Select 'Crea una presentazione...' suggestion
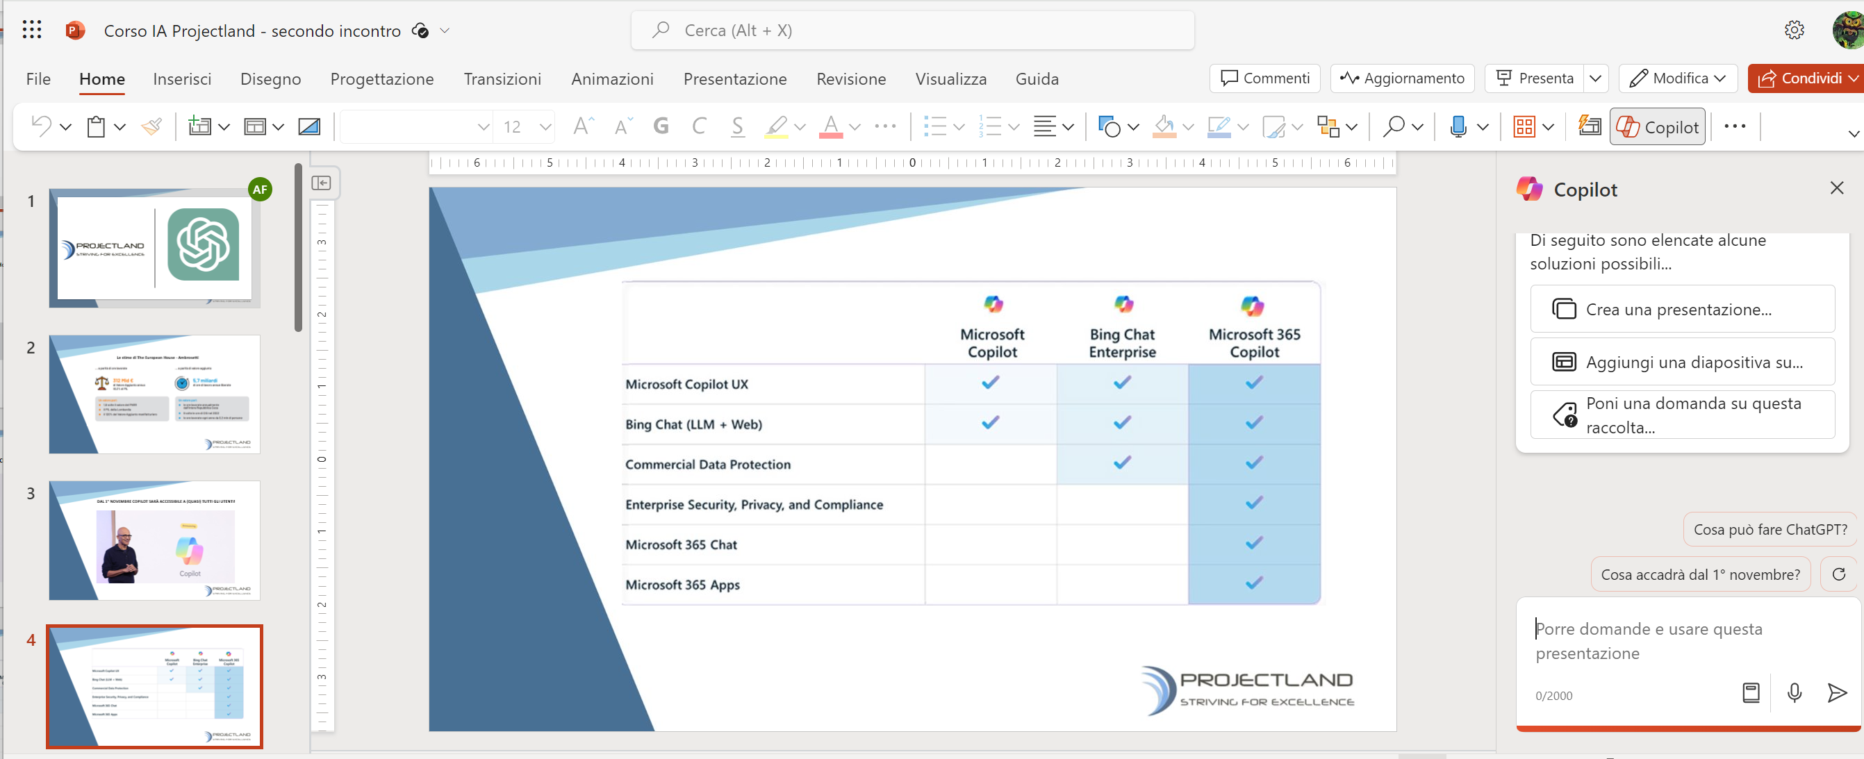This screenshot has height=759, width=1864. tap(1683, 309)
